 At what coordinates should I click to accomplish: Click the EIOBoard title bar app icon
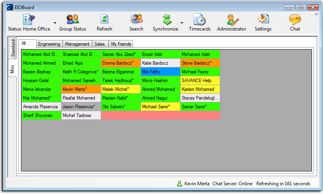10,8
